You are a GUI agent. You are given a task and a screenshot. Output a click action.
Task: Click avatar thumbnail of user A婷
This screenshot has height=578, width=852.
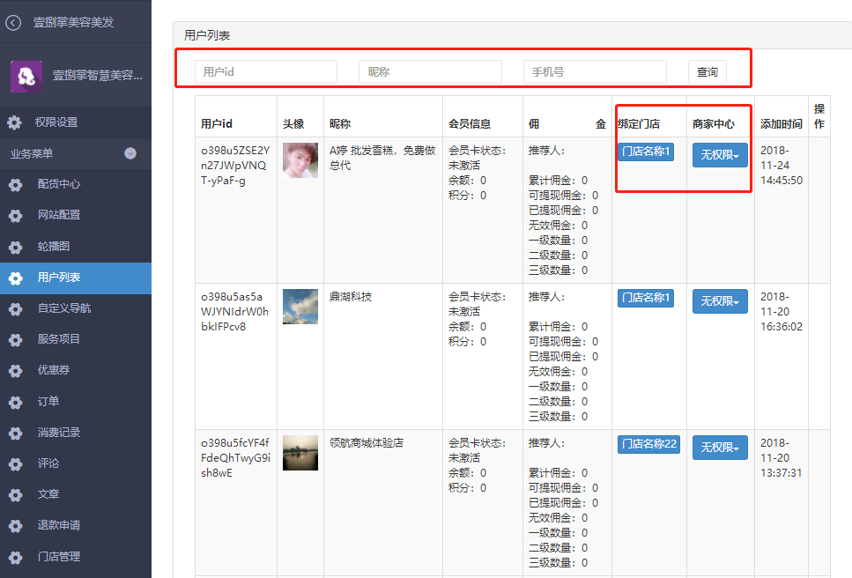pyautogui.click(x=300, y=160)
